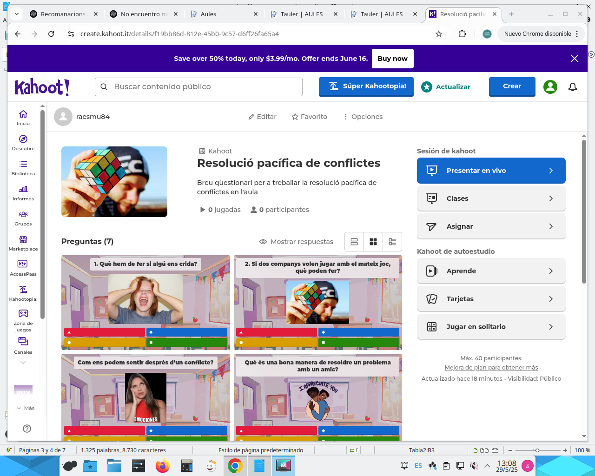Open the Opciones menu

363,117
